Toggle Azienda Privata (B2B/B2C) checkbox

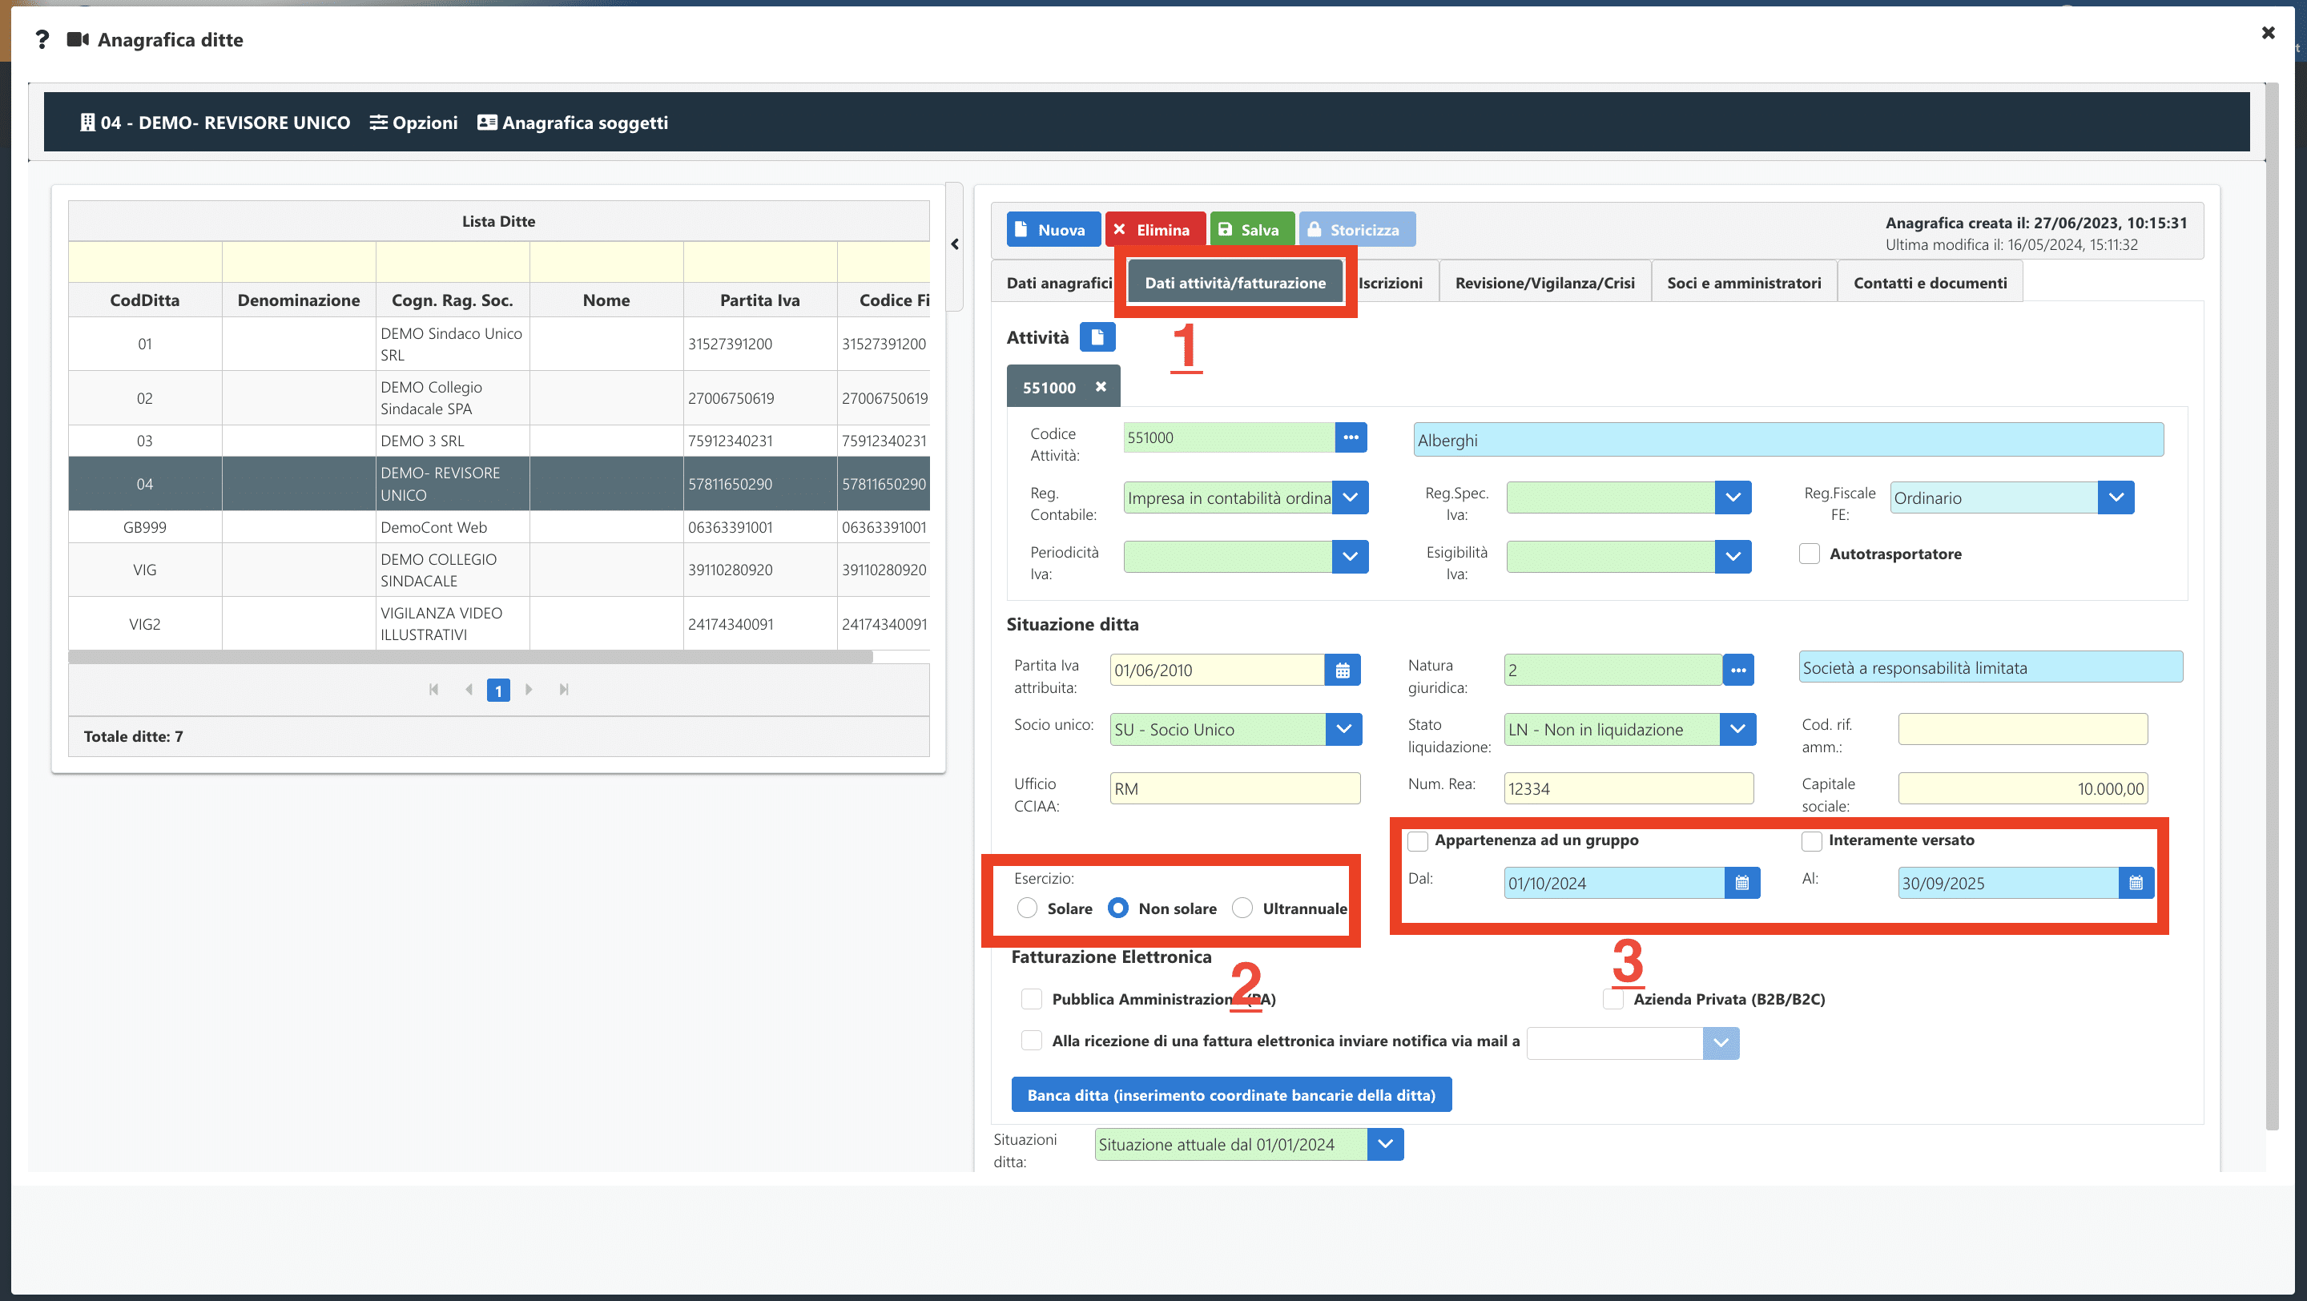click(x=1613, y=998)
